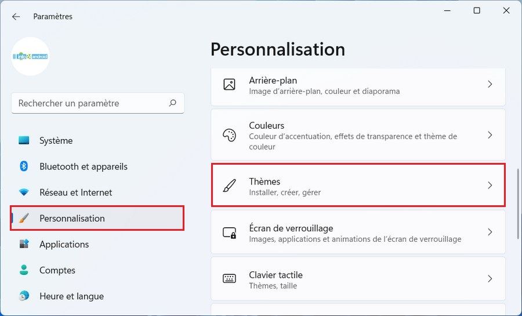Click the back arrow icon
522x316 pixels.
[16, 17]
